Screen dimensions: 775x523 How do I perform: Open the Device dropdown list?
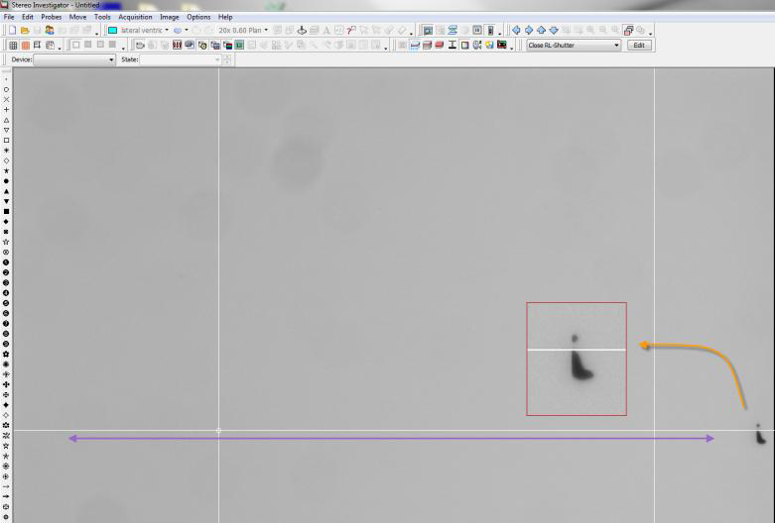point(111,60)
